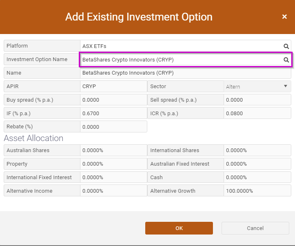Viewport: 295px width, 246px height.
Task: Click the Sell spread (% p.a.) label
Action: tap(173, 100)
